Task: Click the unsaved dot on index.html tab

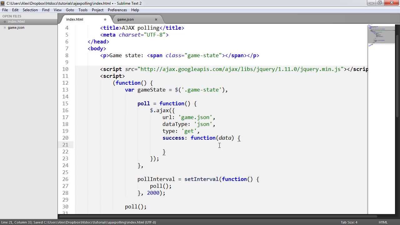Action: tap(105, 19)
